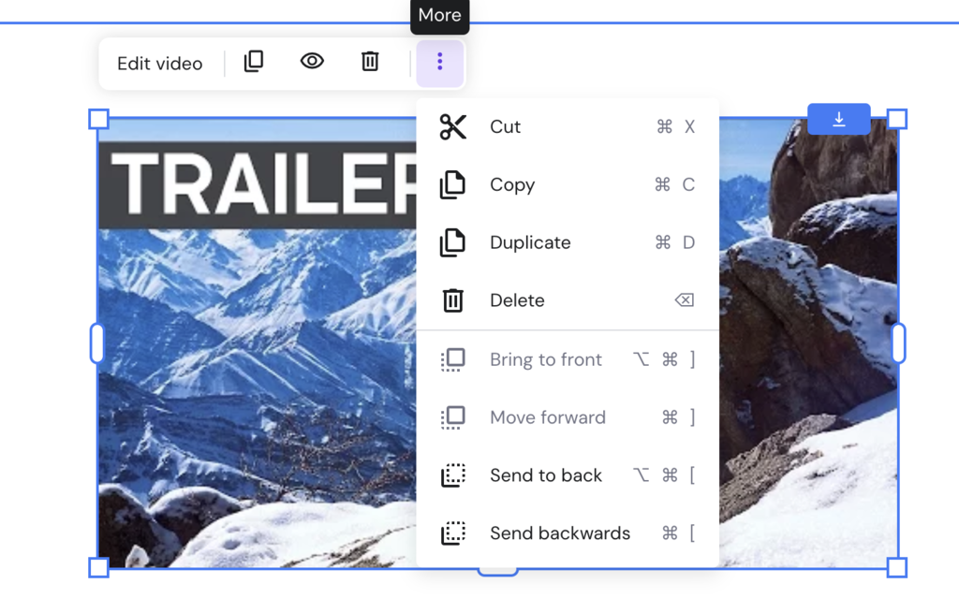Select the TRAILER video image
This screenshot has height=613, width=959.
pos(253,374)
